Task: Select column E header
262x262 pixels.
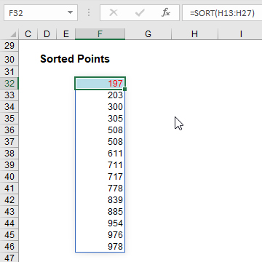Action: (x=65, y=34)
